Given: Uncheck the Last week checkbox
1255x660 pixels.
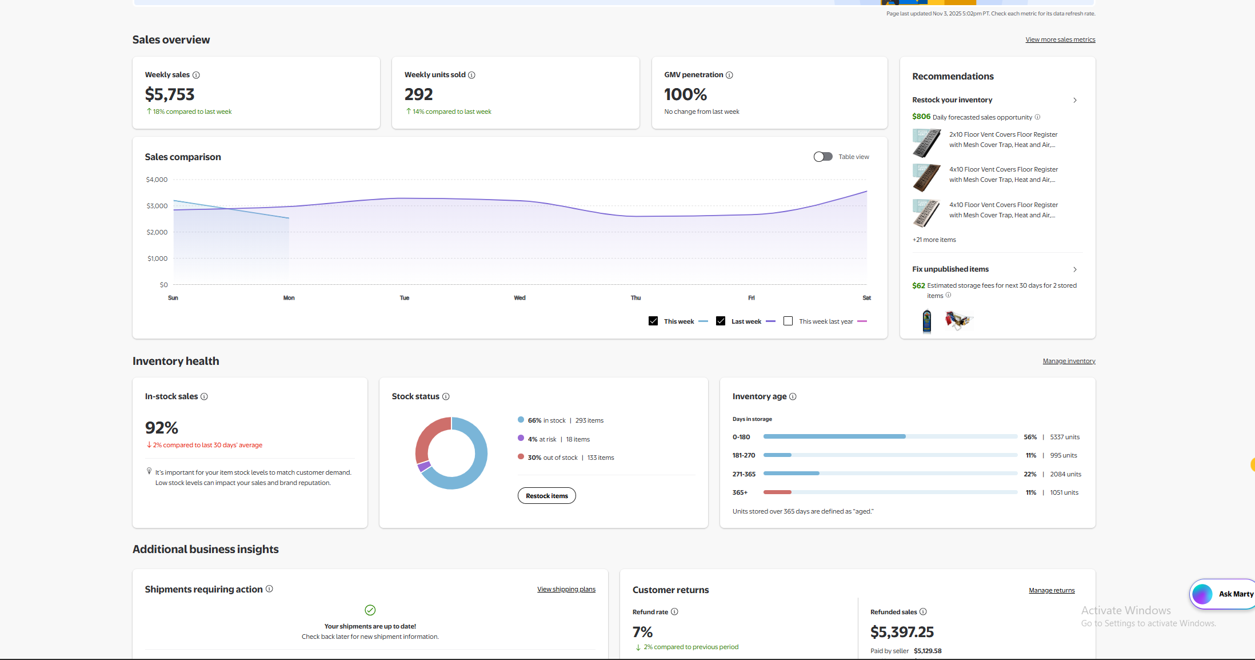Looking at the screenshot, I should click(721, 321).
